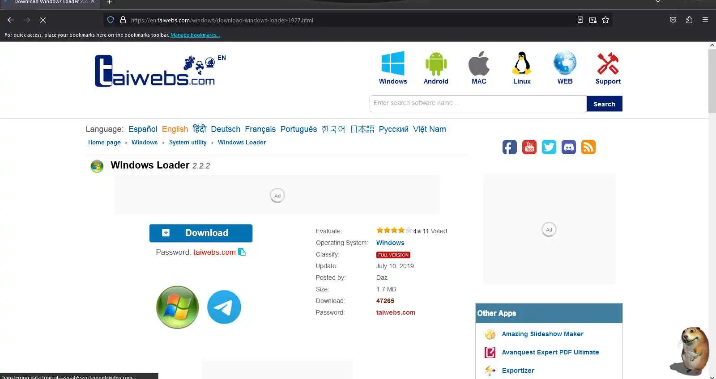716x379 pixels.
Task: Switch language to Português
Action: [x=298, y=129]
